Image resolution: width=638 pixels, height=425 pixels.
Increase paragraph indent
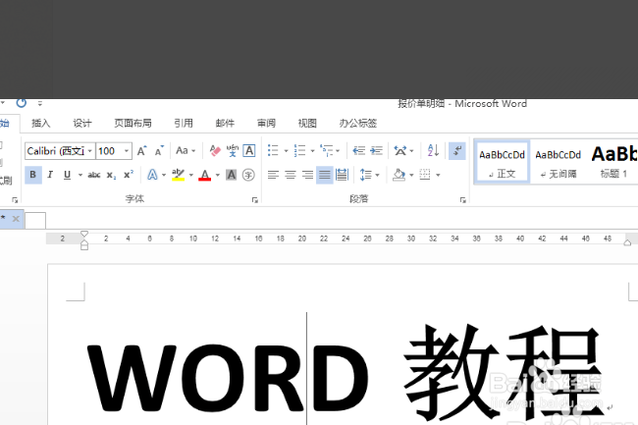376,150
